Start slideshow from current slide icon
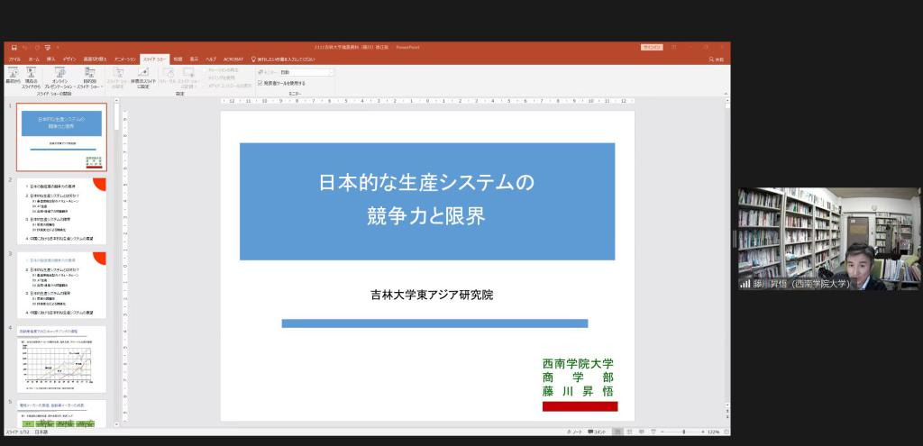The height and width of the screenshot is (446, 923). [32, 75]
